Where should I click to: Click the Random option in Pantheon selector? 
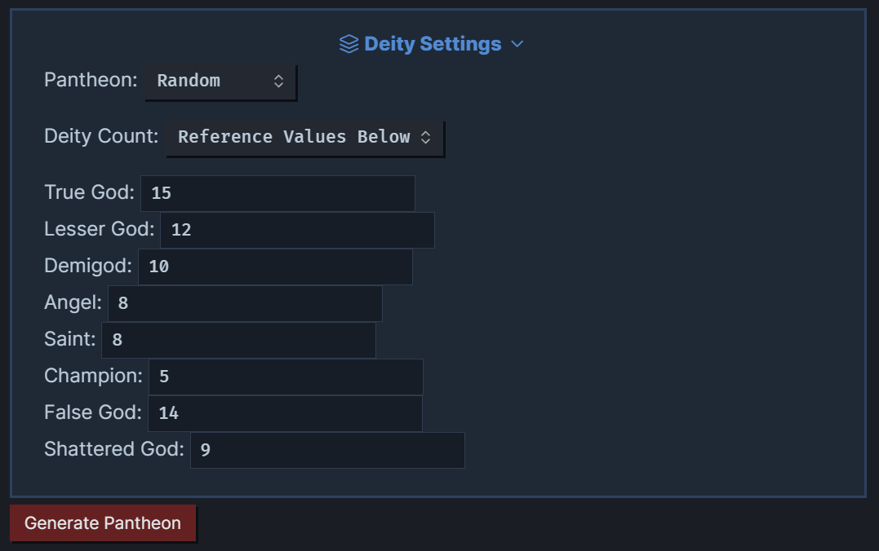click(x=189, y=81)
